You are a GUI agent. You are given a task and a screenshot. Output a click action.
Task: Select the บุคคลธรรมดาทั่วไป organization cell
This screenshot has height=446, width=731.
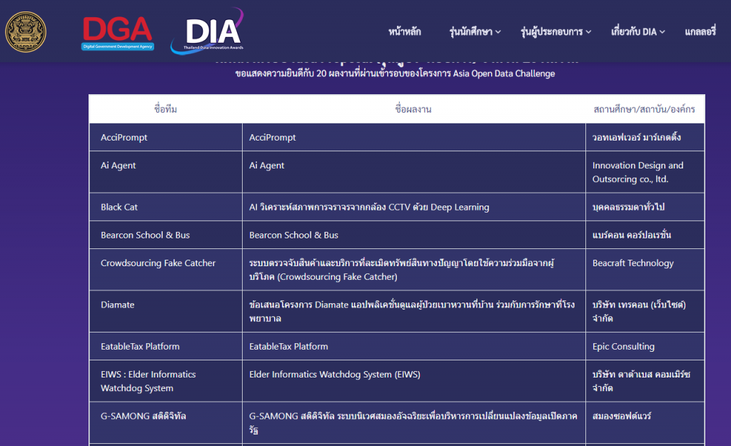pos(645,207)
